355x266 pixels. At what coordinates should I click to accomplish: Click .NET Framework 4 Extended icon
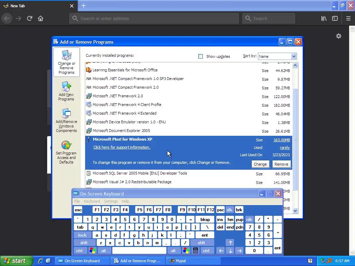click(88, 113)
